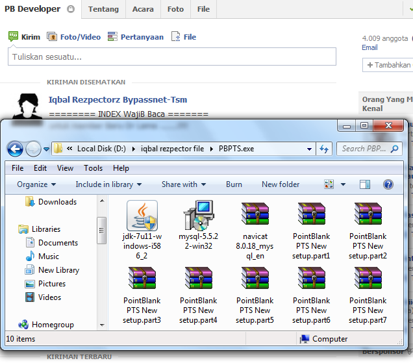Open the Include in library dropdown
Viewport: 413px width, 363px height.
108,184
